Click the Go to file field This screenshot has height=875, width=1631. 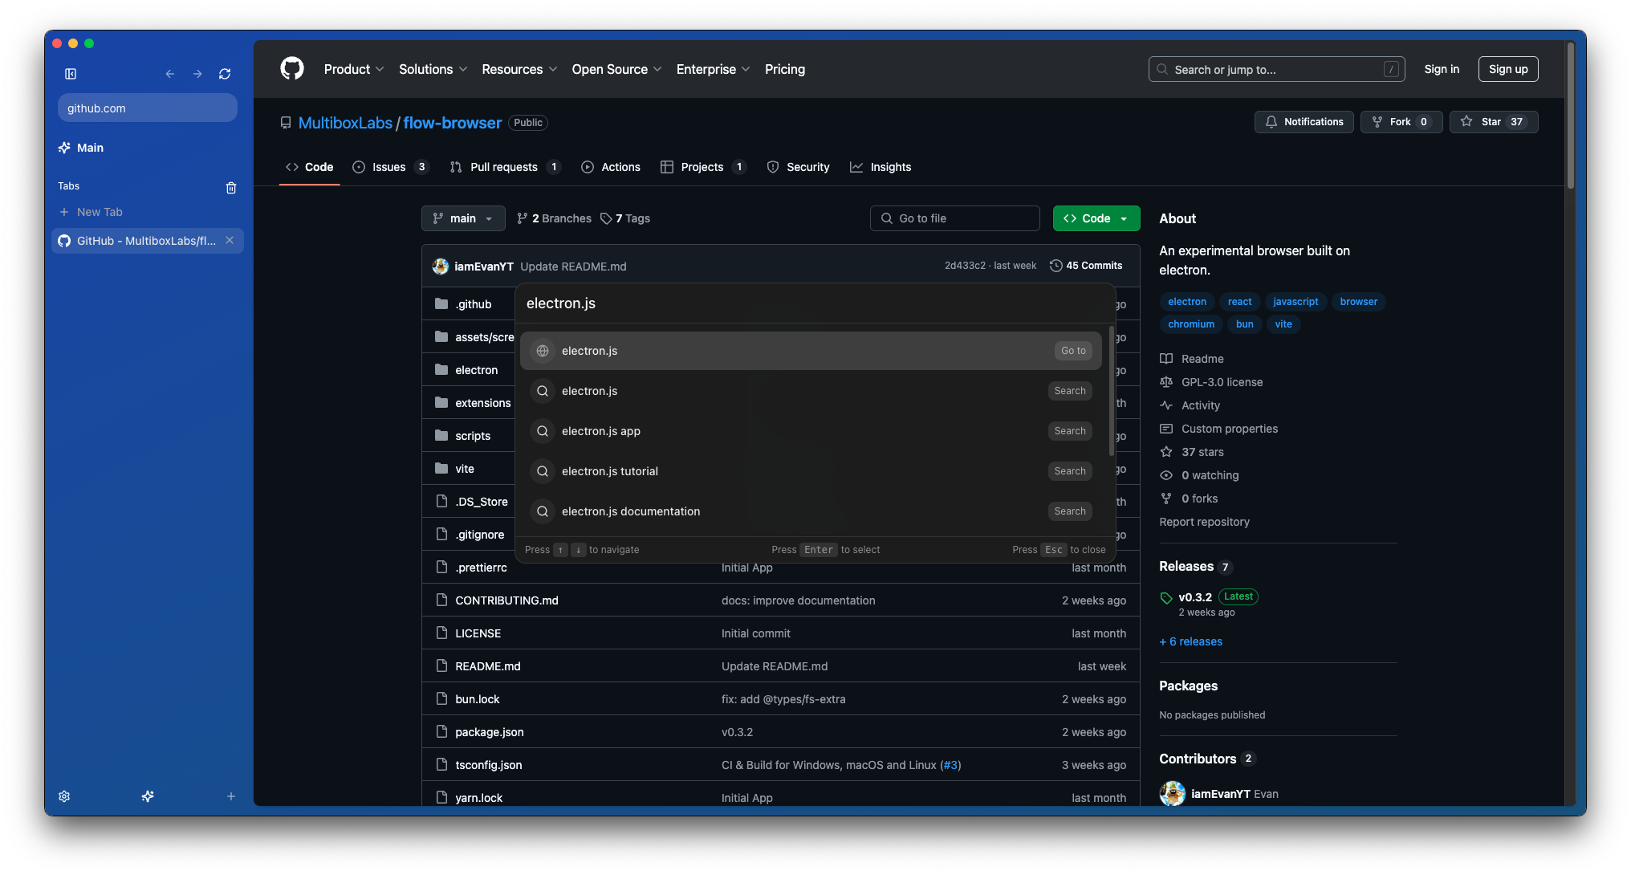[x=954, y=218]
